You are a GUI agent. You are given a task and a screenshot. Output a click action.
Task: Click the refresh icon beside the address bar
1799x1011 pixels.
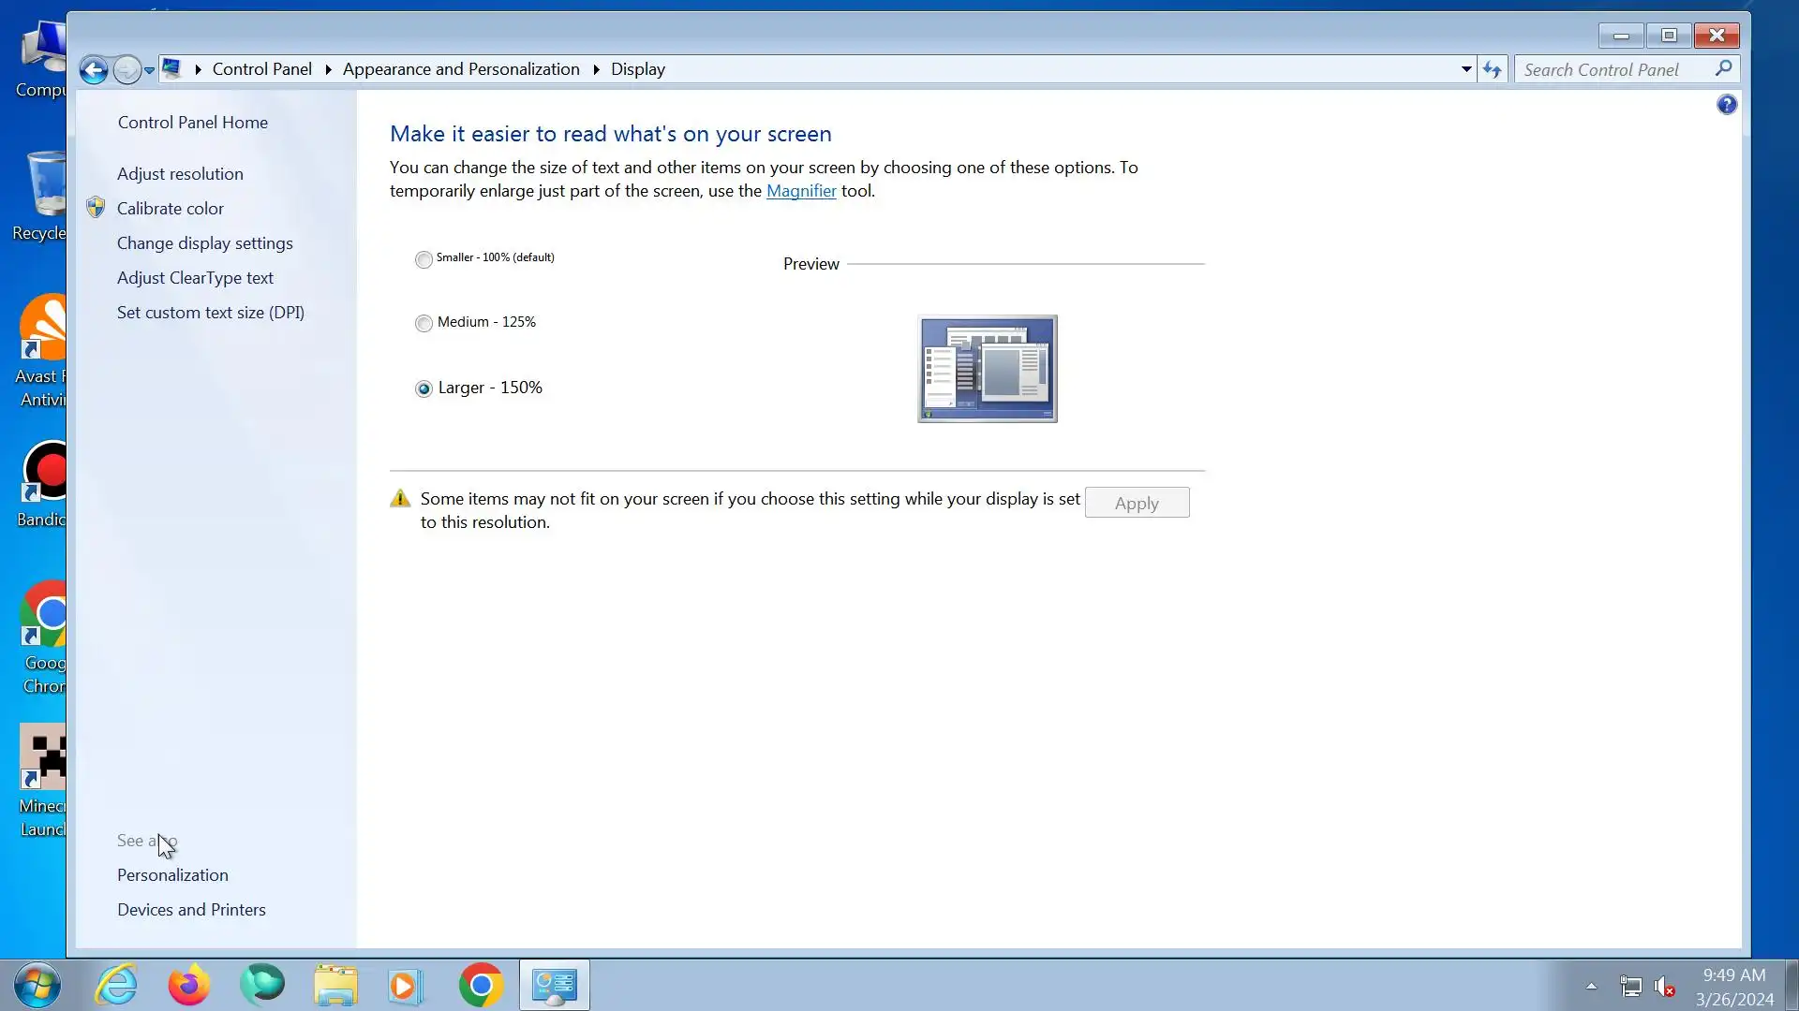pyautogui.click(x=1492, y=69)
